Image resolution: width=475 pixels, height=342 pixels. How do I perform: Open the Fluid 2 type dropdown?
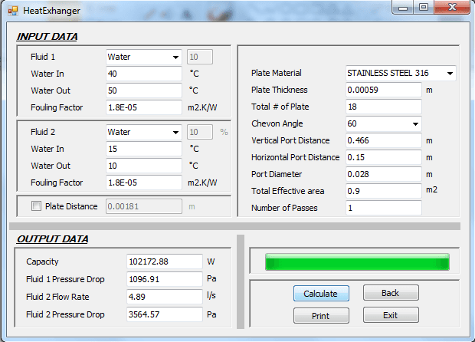144,132
